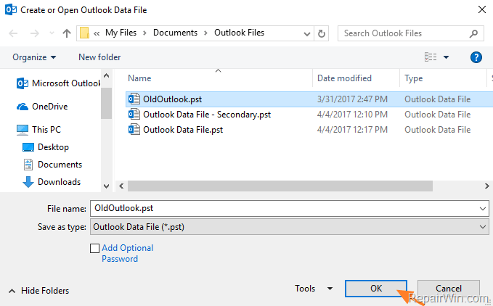The image size is (493, 306).
Task: Click the Outlook Data File.pst icon
Action: pyautogui.click(x=134, y=129)
